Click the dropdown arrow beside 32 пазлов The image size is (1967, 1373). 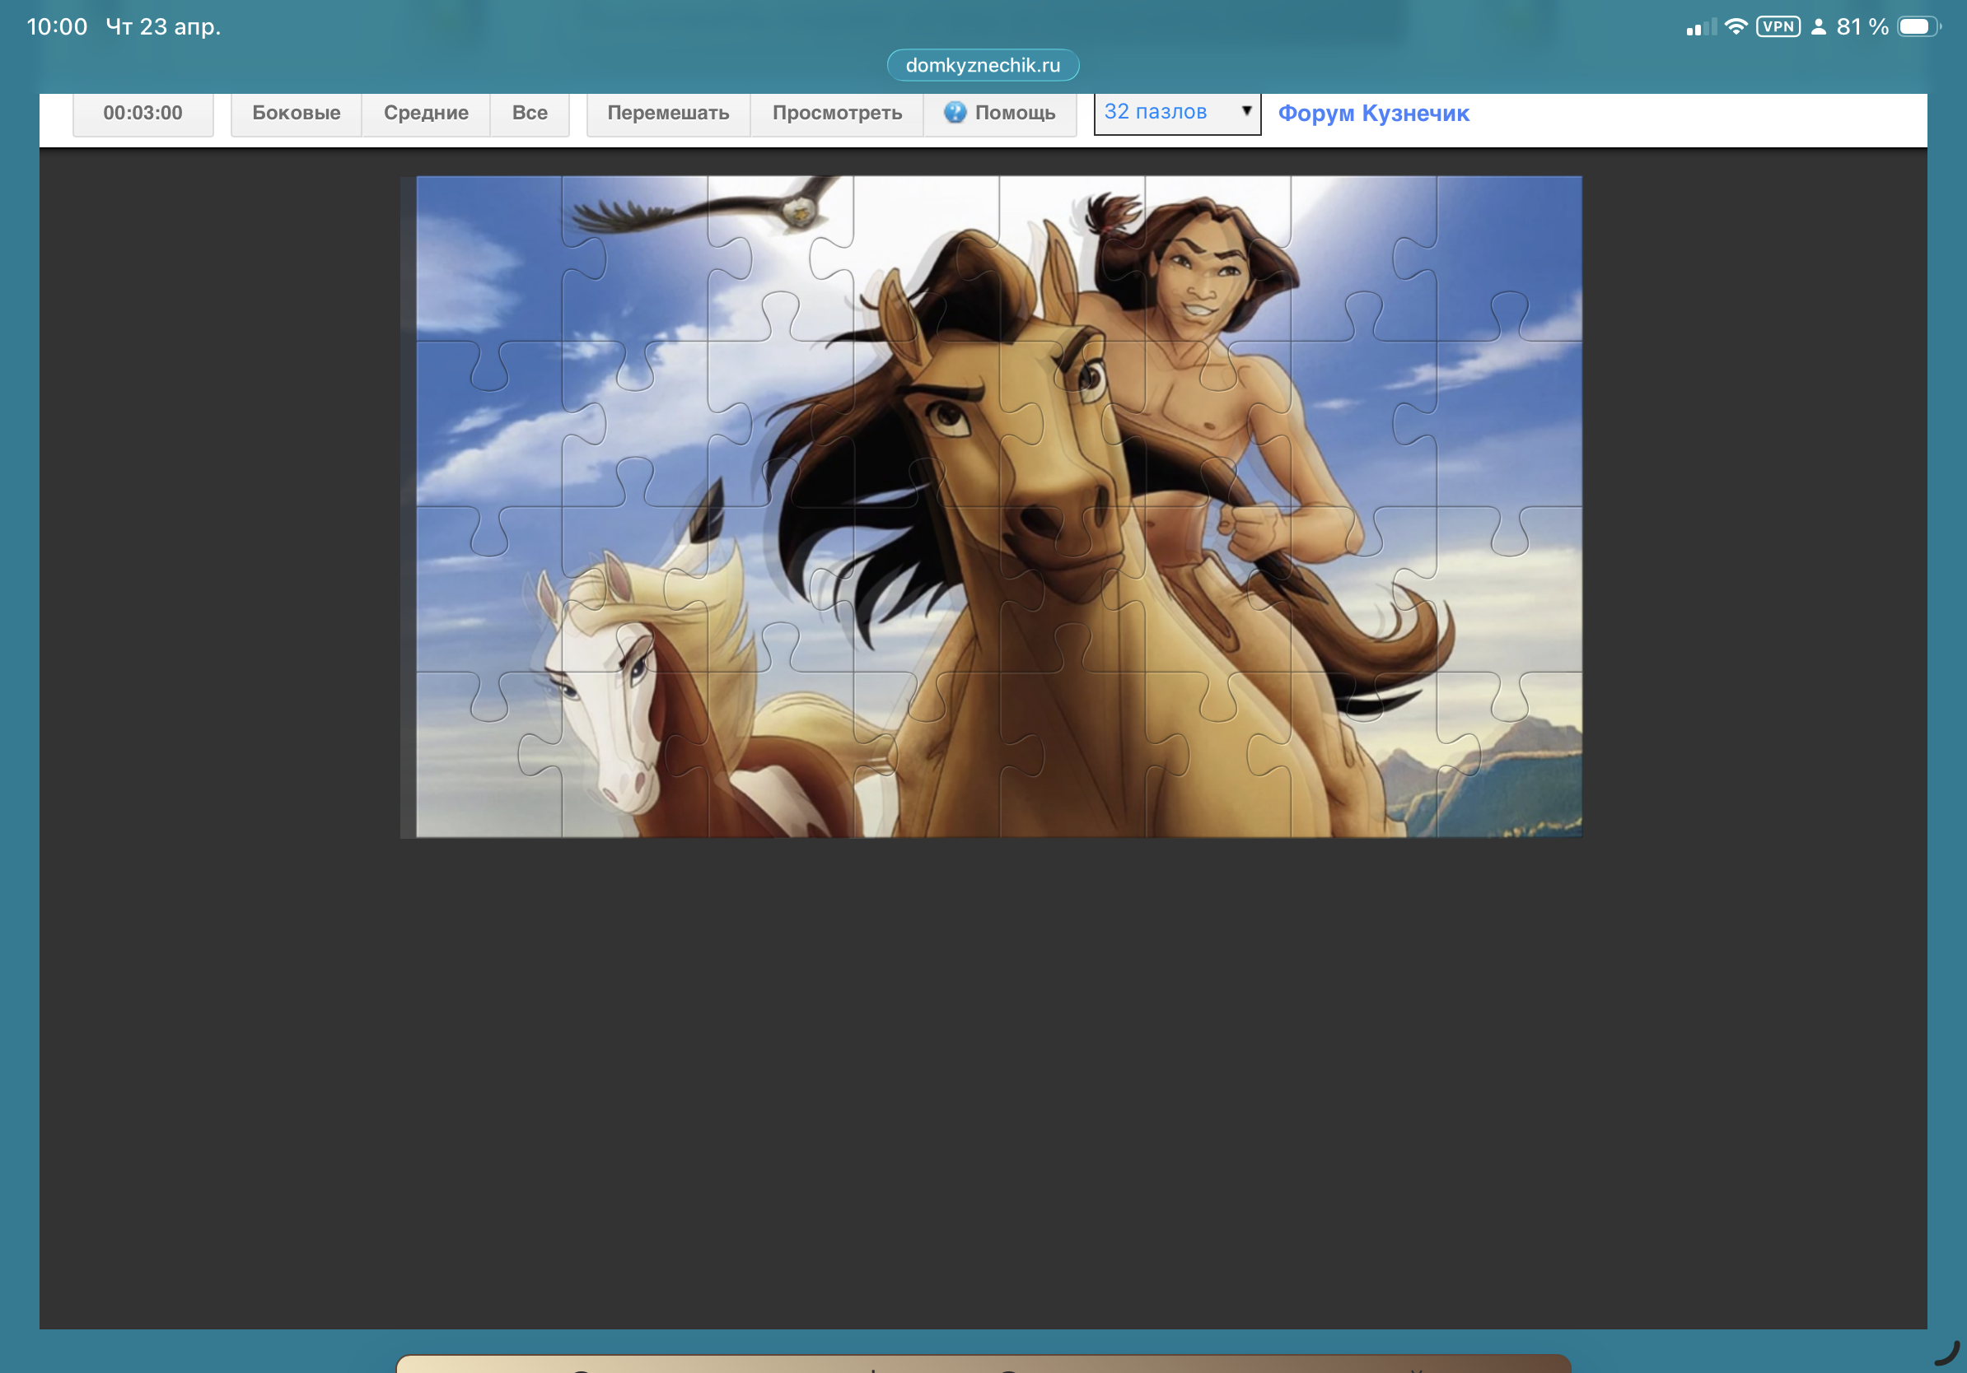tap(1246, 111)
